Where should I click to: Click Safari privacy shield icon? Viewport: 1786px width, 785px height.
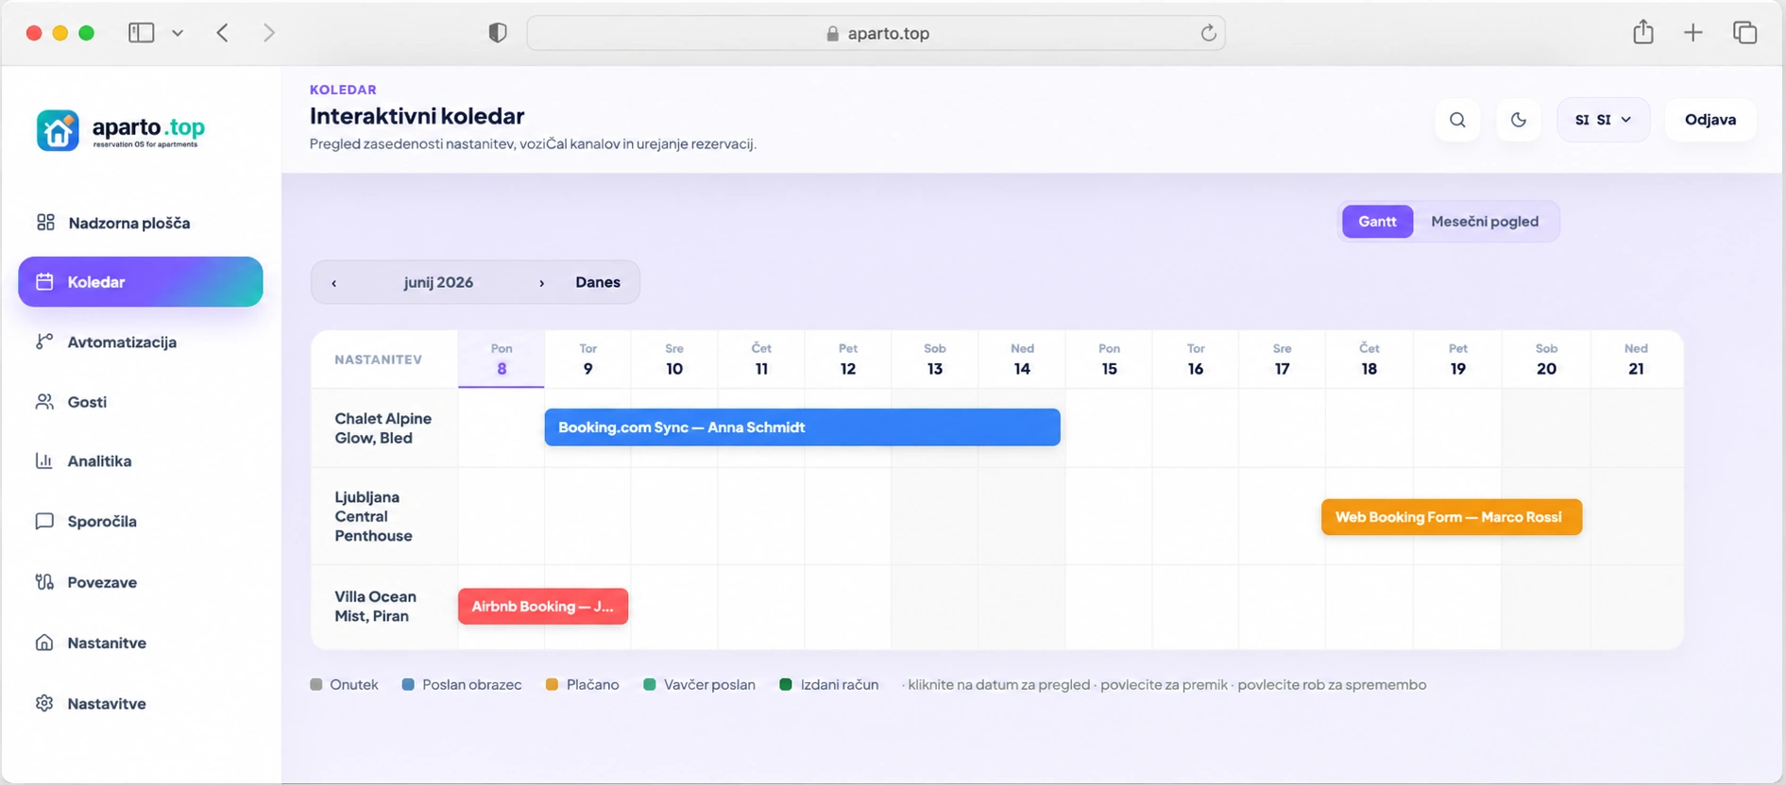(498, 33)
